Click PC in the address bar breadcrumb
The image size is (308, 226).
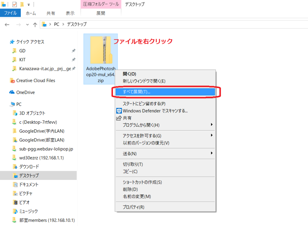coord(57,24)
